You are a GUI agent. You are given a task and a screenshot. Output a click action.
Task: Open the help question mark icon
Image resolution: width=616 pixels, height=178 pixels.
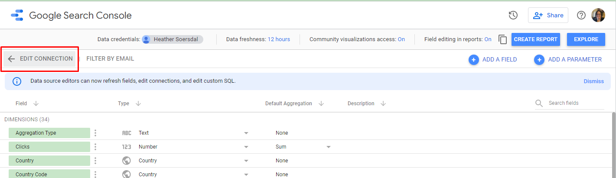click(581, 16)
